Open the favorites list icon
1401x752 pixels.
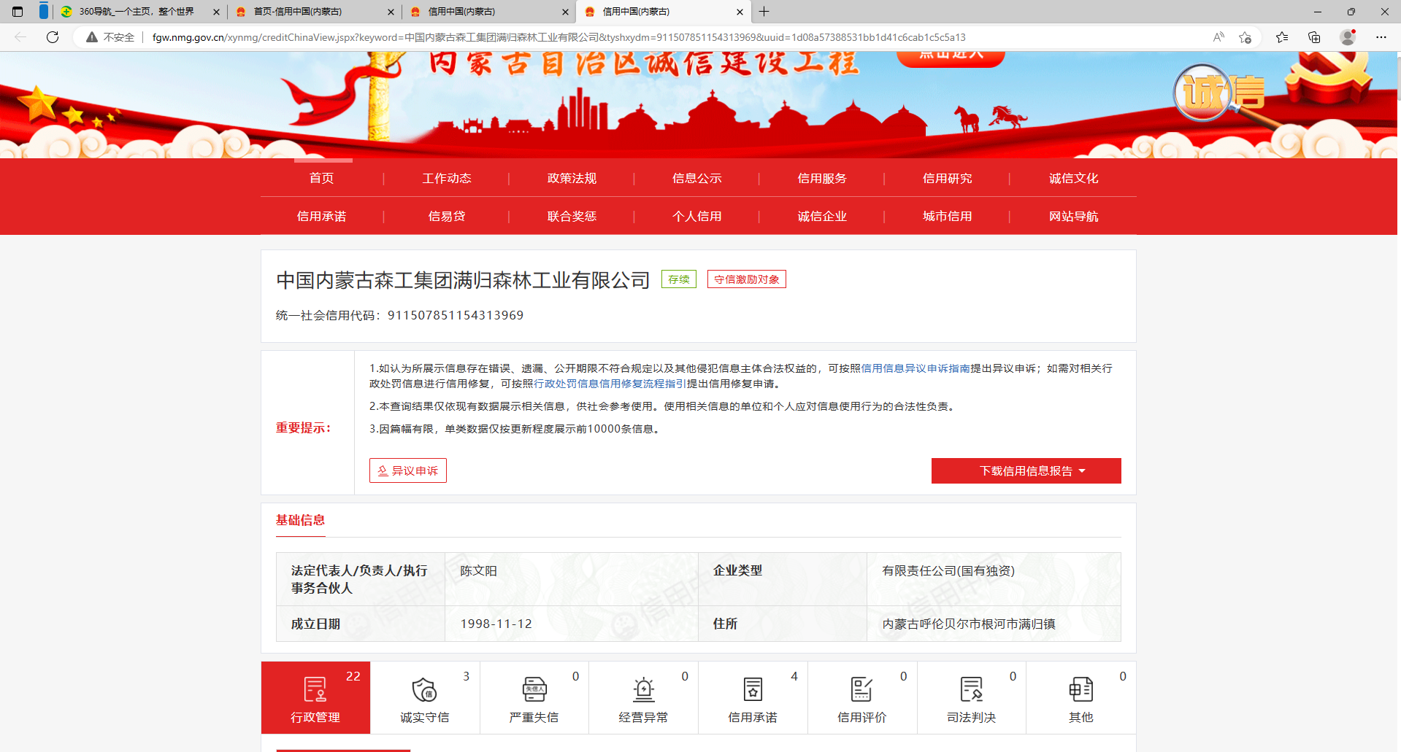click(x=1282, y=37)
